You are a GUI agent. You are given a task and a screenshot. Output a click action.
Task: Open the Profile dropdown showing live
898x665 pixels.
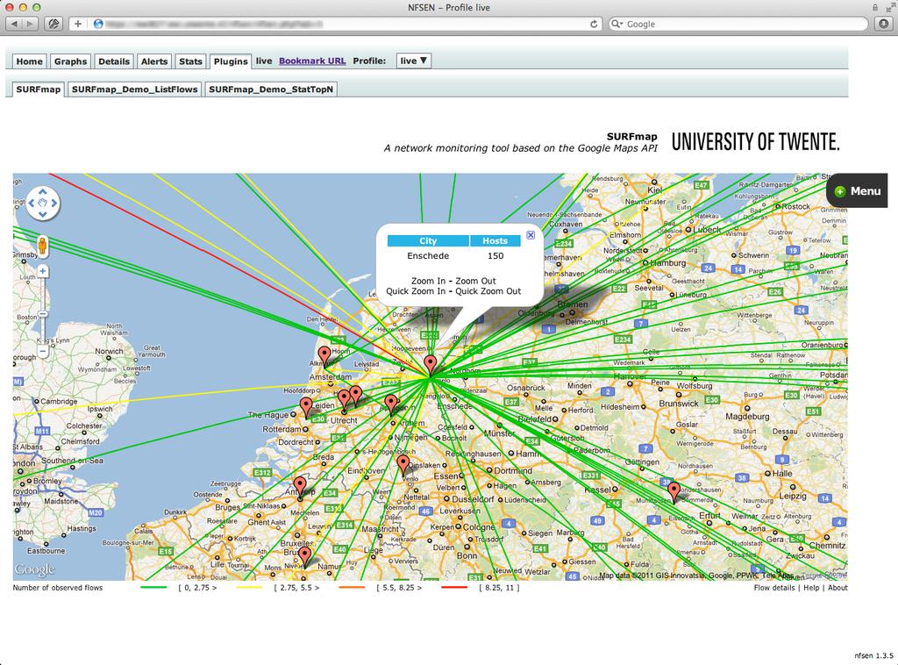coord(414,61)
